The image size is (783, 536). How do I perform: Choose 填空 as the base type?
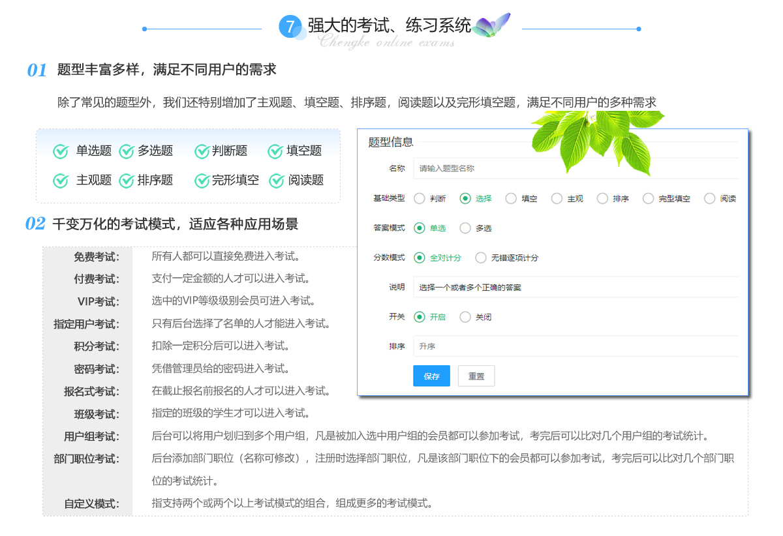511,199
